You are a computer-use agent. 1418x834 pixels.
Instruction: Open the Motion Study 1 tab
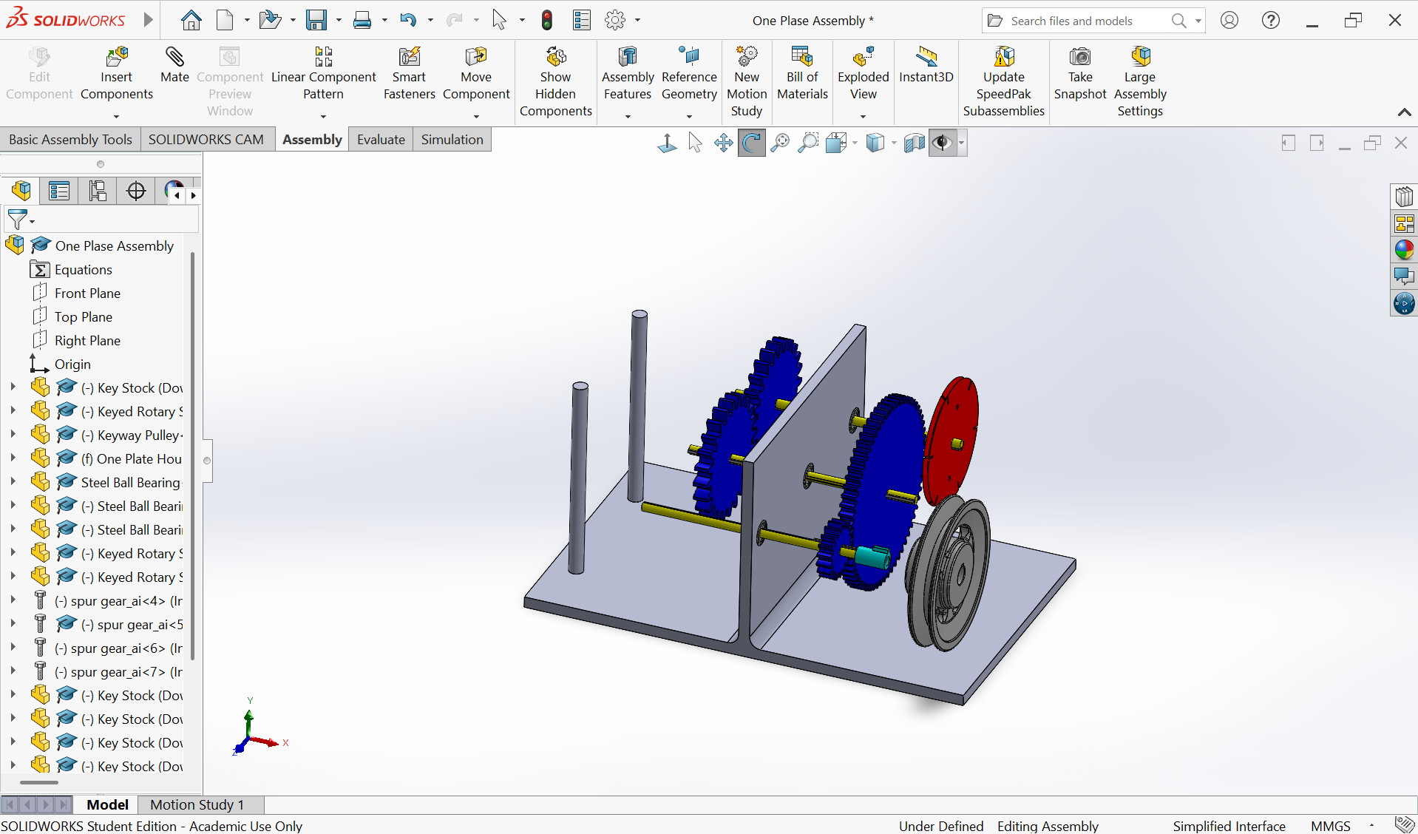pyautogui.click(x=197, y=804)
